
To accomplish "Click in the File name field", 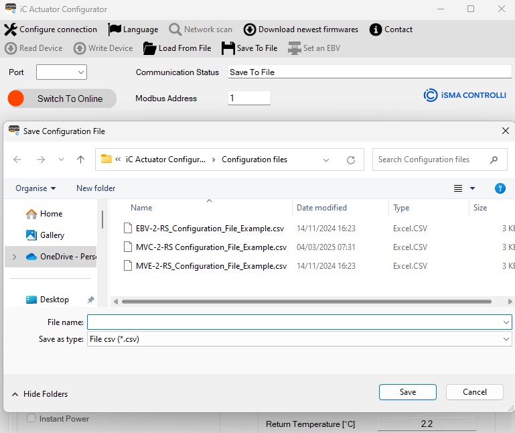I will [x=293, y=322].
